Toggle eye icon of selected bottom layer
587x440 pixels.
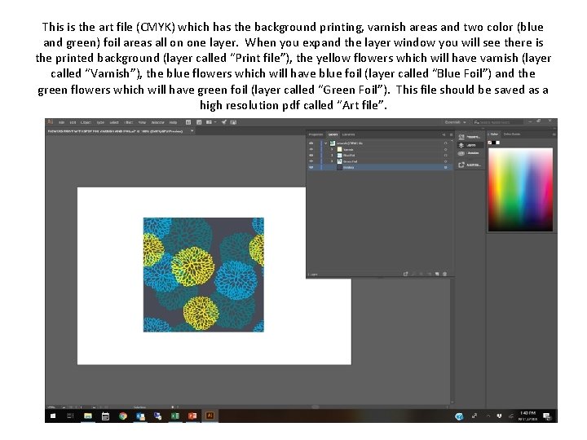[x=311, y=167]
